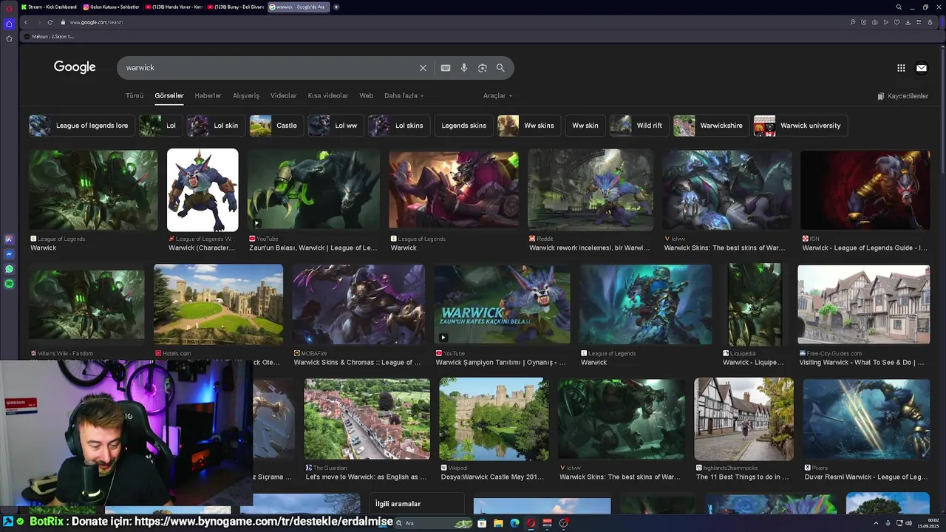Open the Google account mail avatar
The image size is (946, 532).
[922, 68]
